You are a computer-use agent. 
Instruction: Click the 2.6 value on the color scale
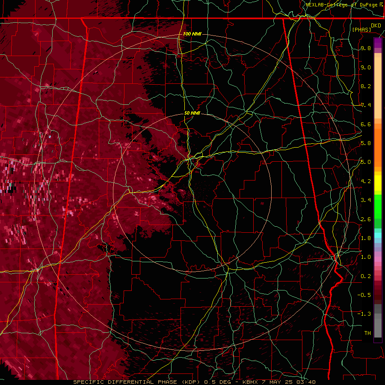[x=366, y=219]
